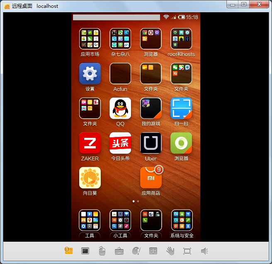This screenshot has height=264, width=272.
Task: Open the 系统与安全 dock folder
Action: tap(182, 220)
